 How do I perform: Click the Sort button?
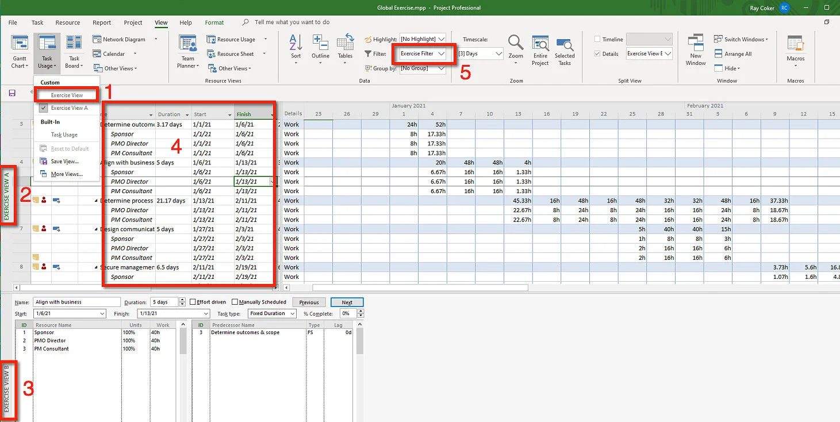click(x=296, y=48)
